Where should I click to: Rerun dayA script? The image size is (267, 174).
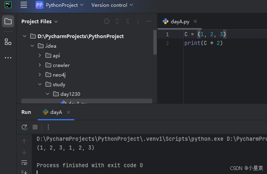click(x=25, y=127)
